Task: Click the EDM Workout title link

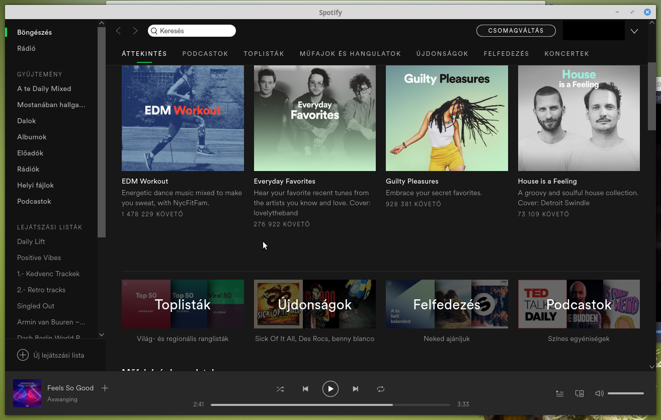Action: [x=145, y=181]
